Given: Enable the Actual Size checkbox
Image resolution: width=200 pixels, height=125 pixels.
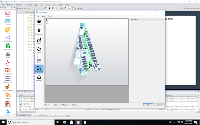Looking at the screenshot, I should (x=73, y=8).
